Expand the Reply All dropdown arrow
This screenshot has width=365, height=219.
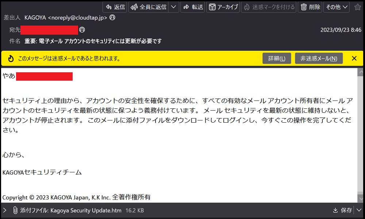tap(174, 7)
